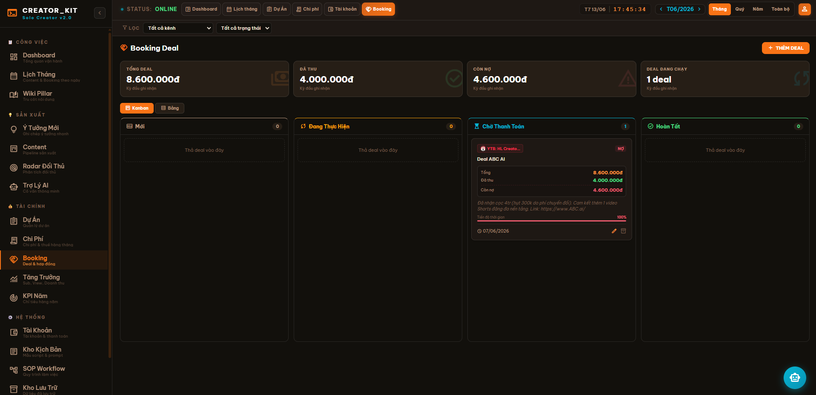Open the Tất cả kênh dropdown
This screenshot has width=816, height=395.
(178, 28)
